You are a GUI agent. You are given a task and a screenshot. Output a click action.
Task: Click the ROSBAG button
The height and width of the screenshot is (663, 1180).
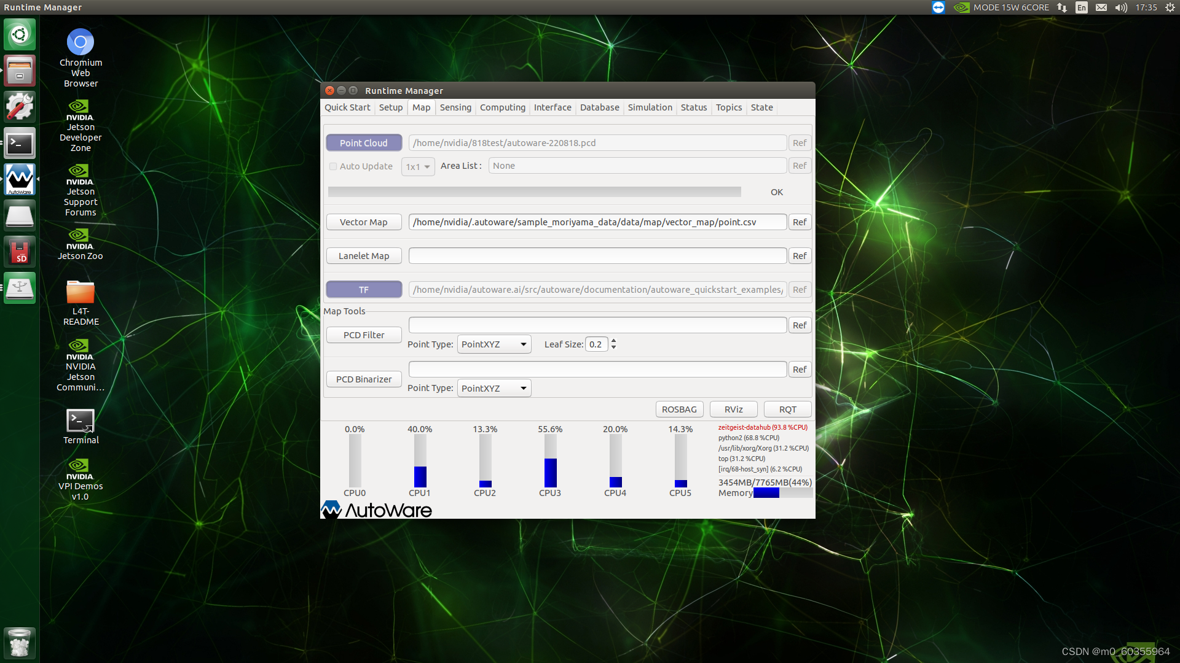point(679,409)
